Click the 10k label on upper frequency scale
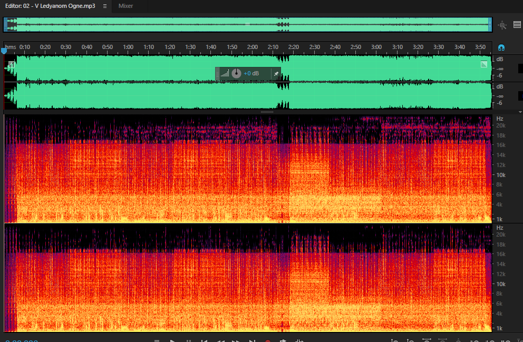Screen dimensions: 523x342 (x=501, y=175)
